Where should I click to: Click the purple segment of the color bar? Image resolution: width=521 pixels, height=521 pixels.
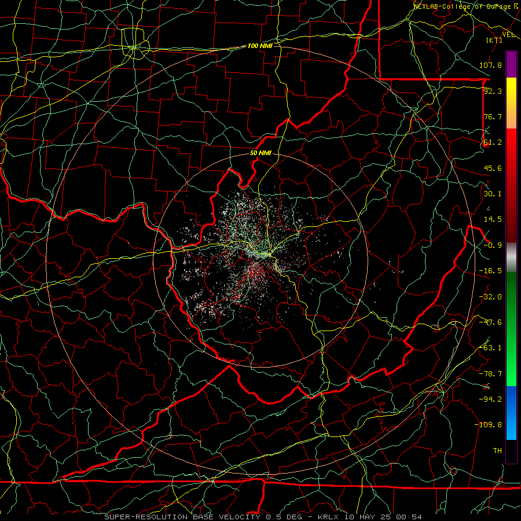511,64
